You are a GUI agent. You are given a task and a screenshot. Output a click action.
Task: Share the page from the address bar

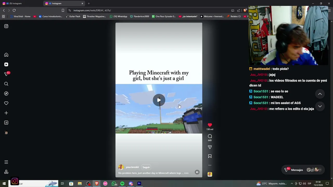click(x=239, y=10)
